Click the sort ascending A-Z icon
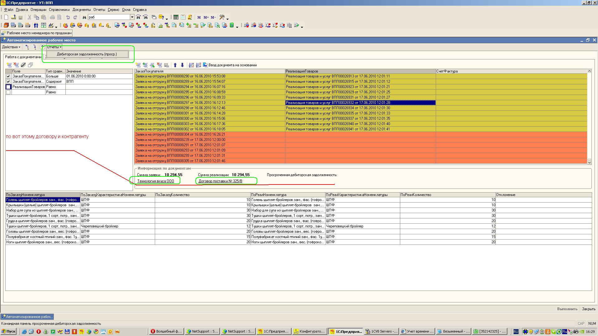Screen dimensions: 598x336 [191, 65]
